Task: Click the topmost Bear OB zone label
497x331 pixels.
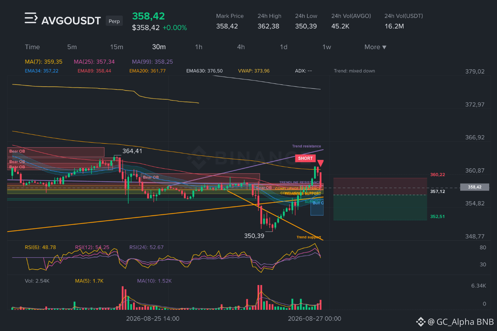Action: [17, 151]
